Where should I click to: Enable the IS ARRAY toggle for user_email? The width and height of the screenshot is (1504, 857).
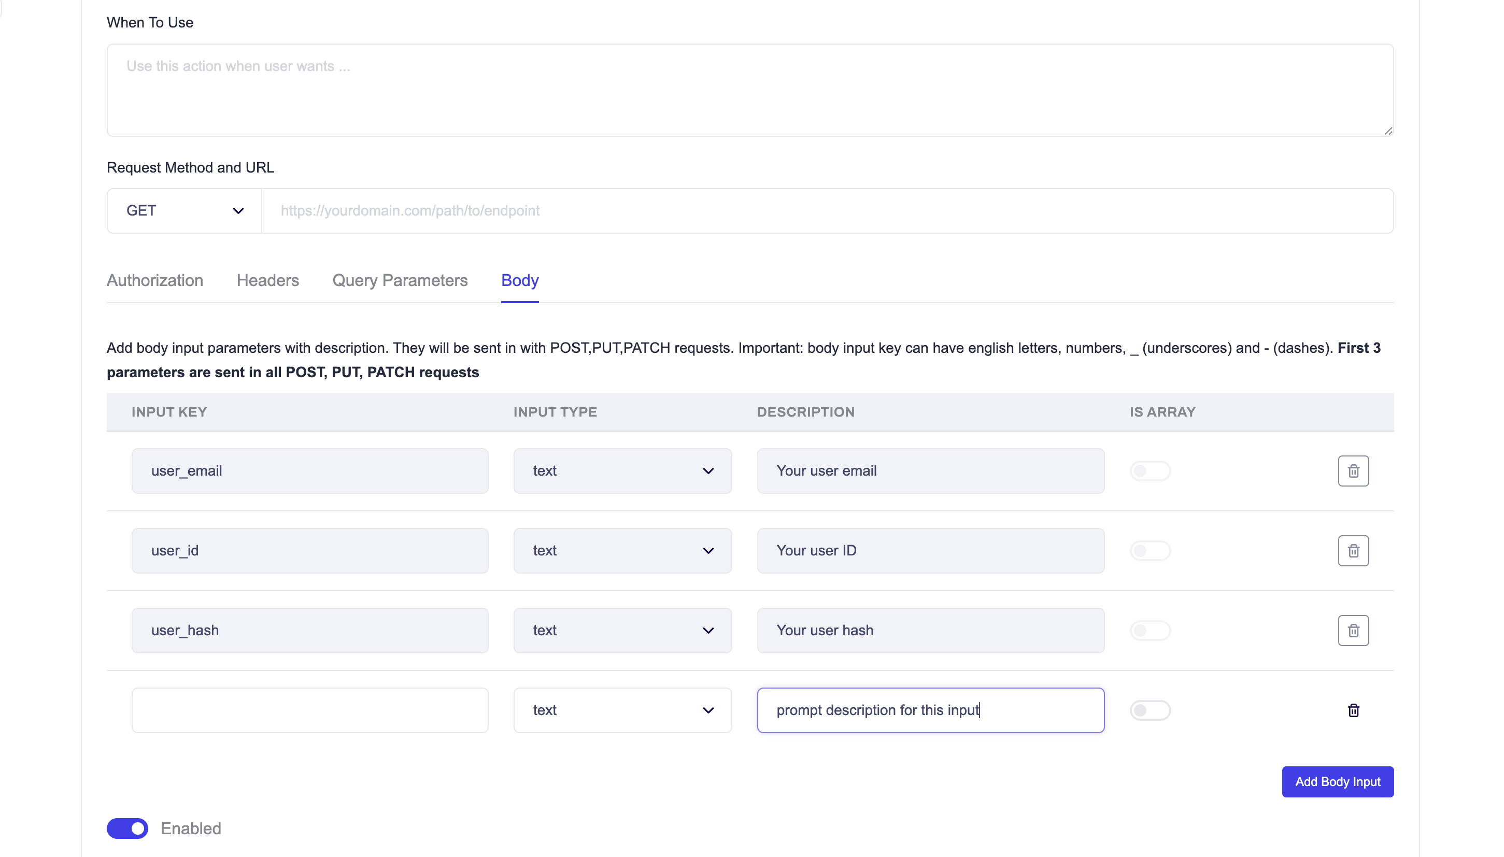coord(1150,470)
